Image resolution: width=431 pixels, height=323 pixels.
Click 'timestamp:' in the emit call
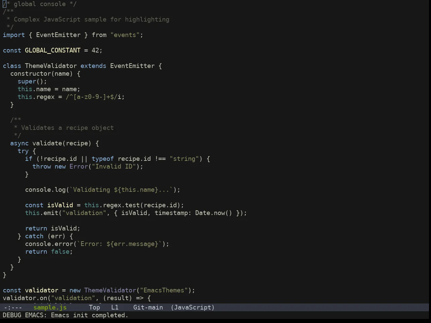coord(173,213)
